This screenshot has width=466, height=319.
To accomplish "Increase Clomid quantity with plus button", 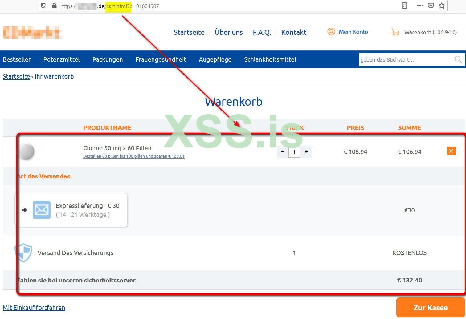I will pos(306,152).
